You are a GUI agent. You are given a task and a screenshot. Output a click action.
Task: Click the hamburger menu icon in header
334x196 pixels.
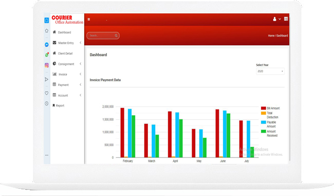89,20
